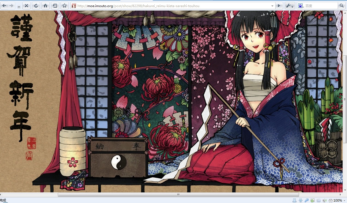347x203 pixels.
Task: Choose search engine via Baidu paw icon
Action: click(x=301, y=6)
